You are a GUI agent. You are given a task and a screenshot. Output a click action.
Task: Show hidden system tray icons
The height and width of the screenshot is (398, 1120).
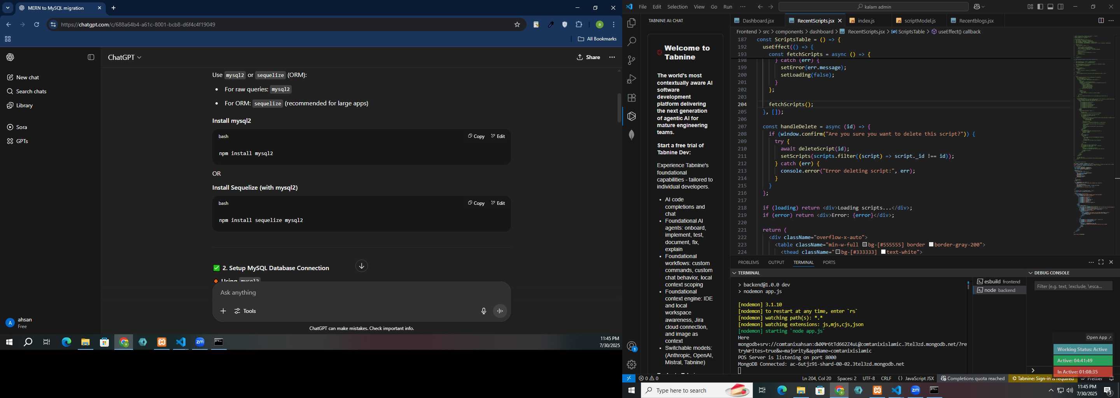point(1051,391)
